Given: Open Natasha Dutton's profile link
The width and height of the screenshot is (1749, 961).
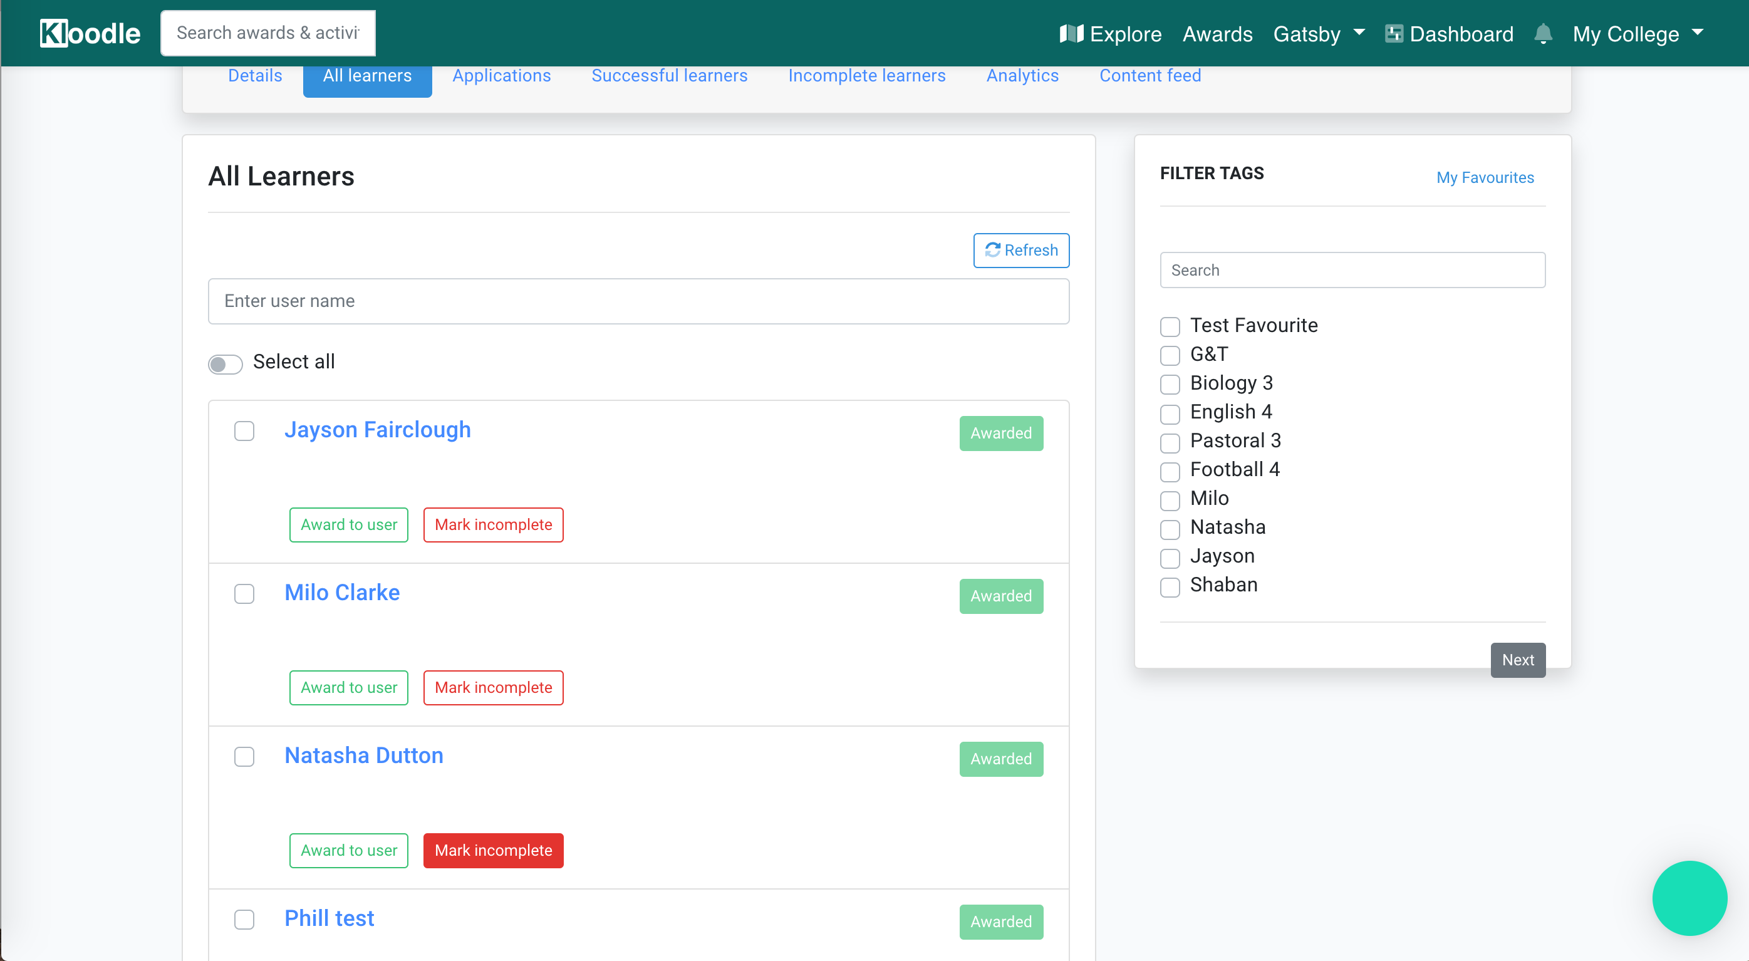Looking at the screenshot, I should (364, 756).
